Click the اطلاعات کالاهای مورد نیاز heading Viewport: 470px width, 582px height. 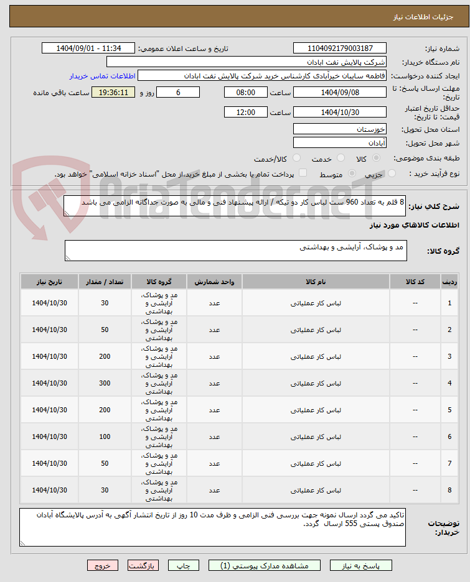(414, 225)
